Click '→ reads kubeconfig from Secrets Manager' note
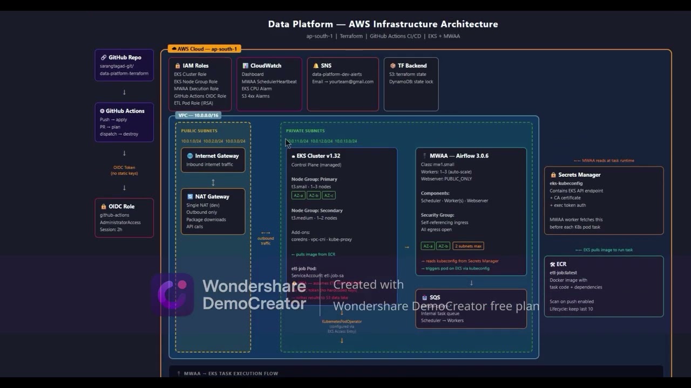Image resolution: width=691 pixels, height=388 pixels. pos(459,261)
